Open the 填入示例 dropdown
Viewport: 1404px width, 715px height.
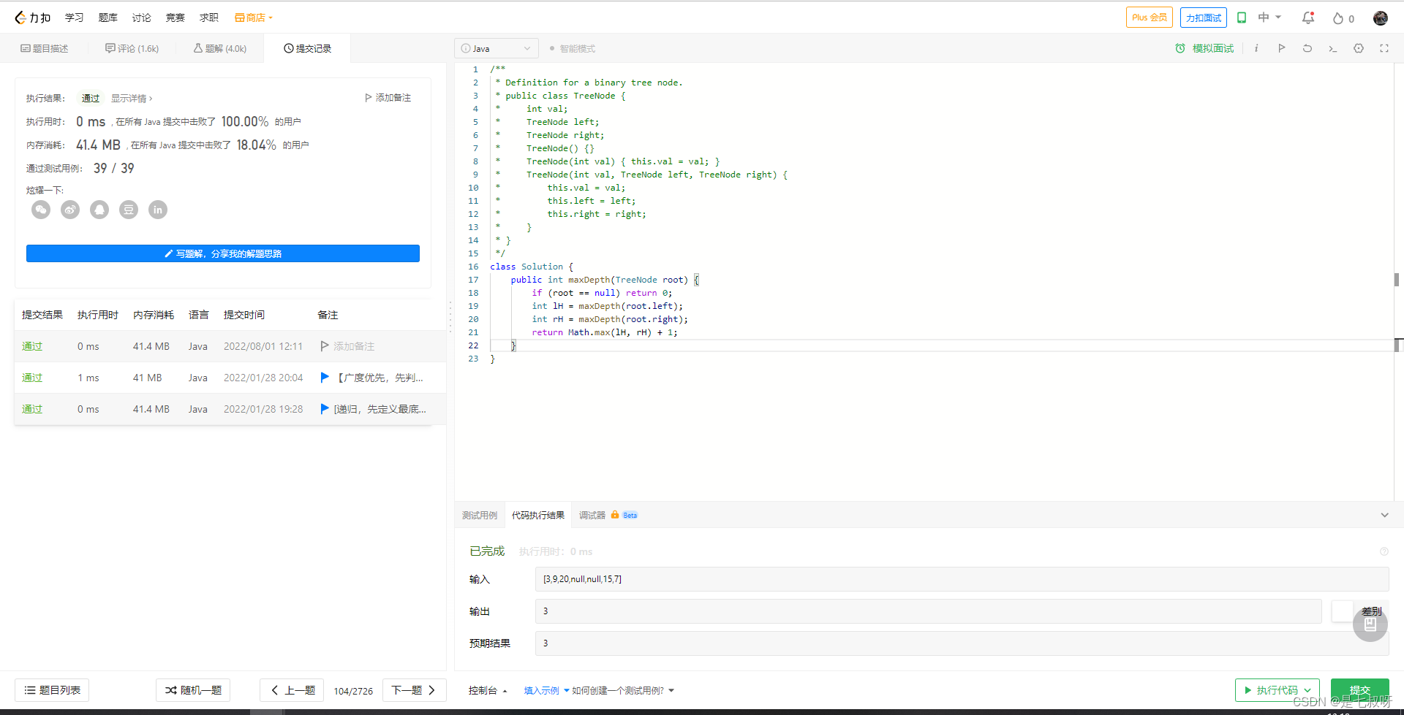coord(546,690)
